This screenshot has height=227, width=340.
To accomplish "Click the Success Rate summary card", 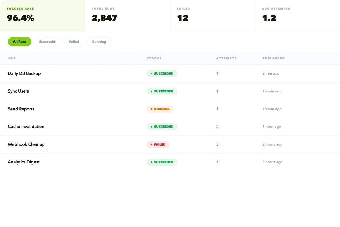I will 42,15.
